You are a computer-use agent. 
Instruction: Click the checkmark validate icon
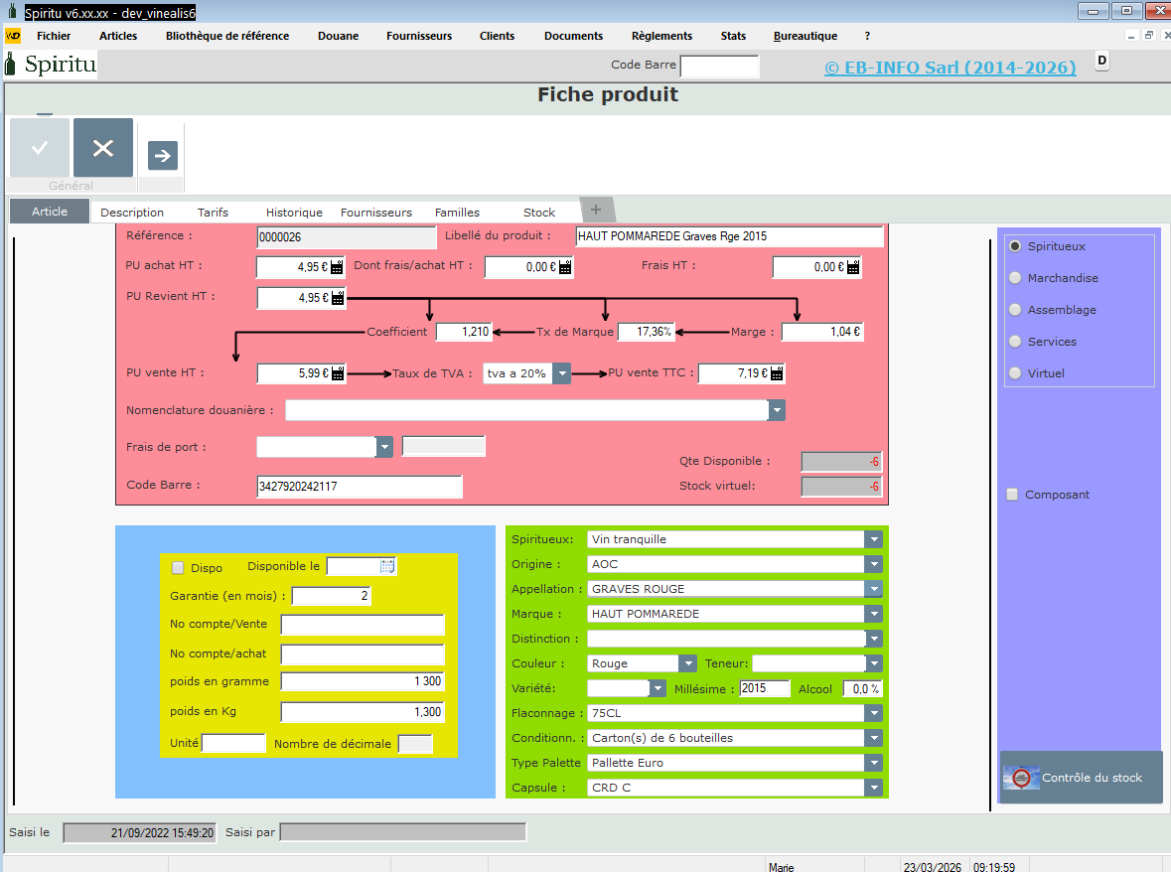(x=40, y=148)
